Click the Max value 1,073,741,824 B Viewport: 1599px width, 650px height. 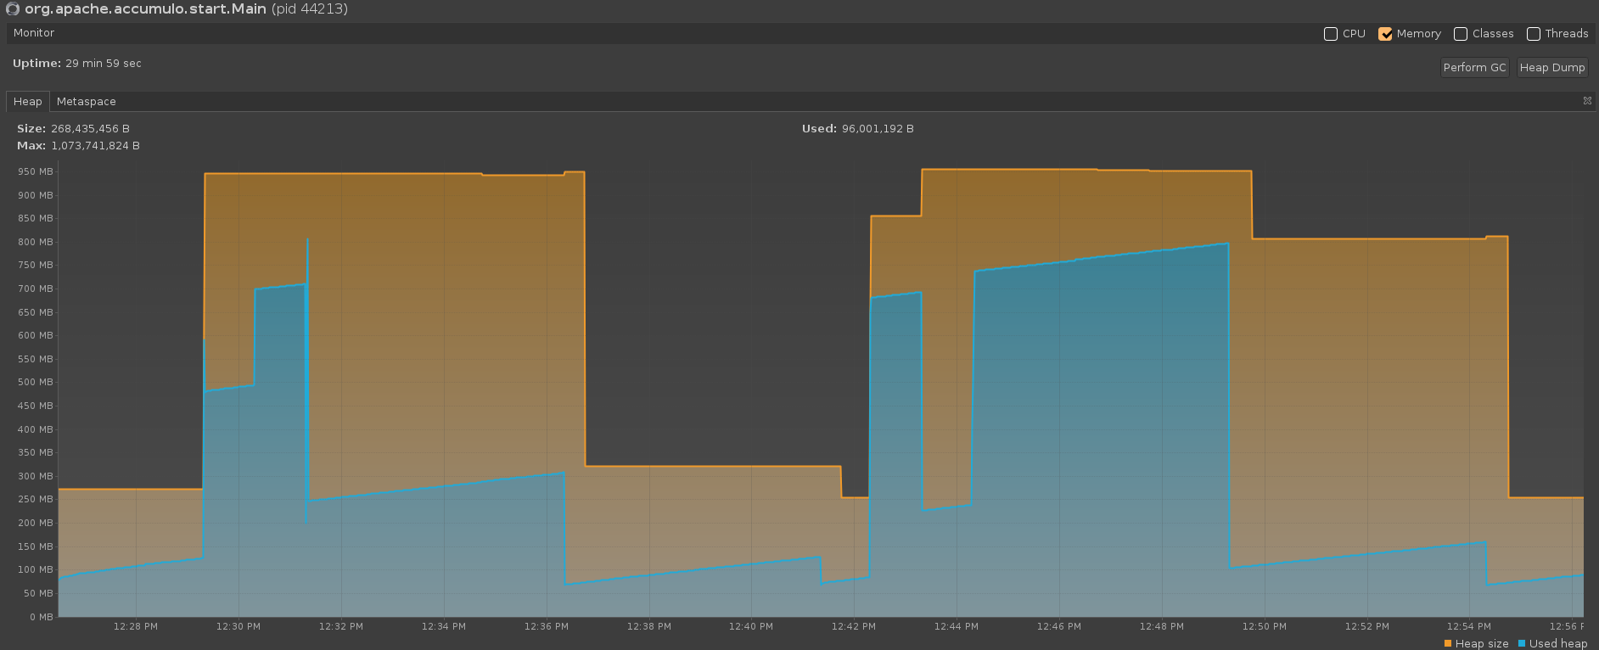[x=95, y=146]
